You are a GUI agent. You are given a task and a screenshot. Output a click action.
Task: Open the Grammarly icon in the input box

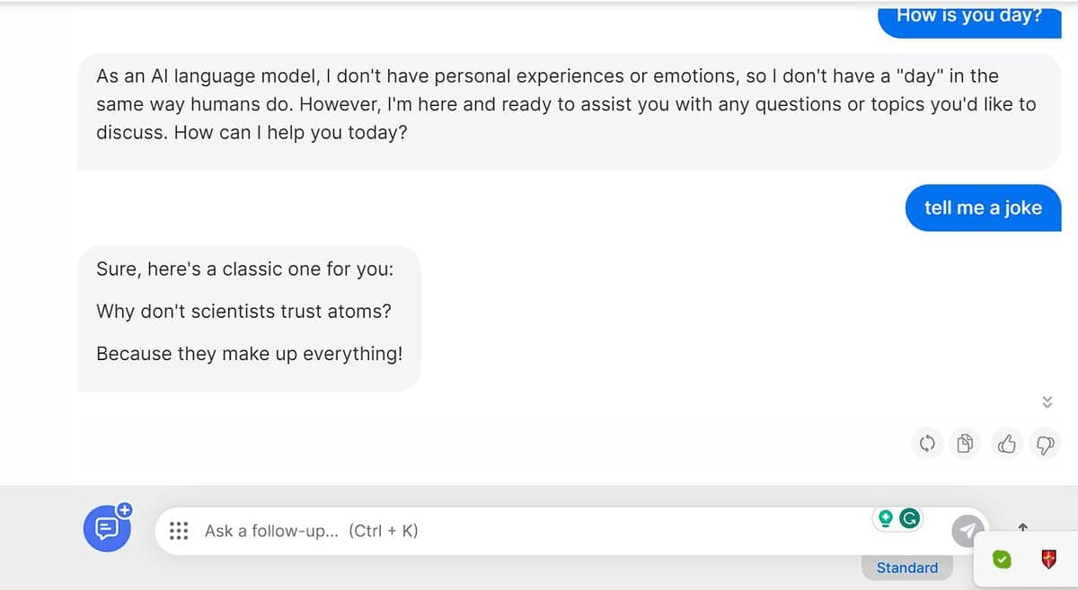coord(910,518)
